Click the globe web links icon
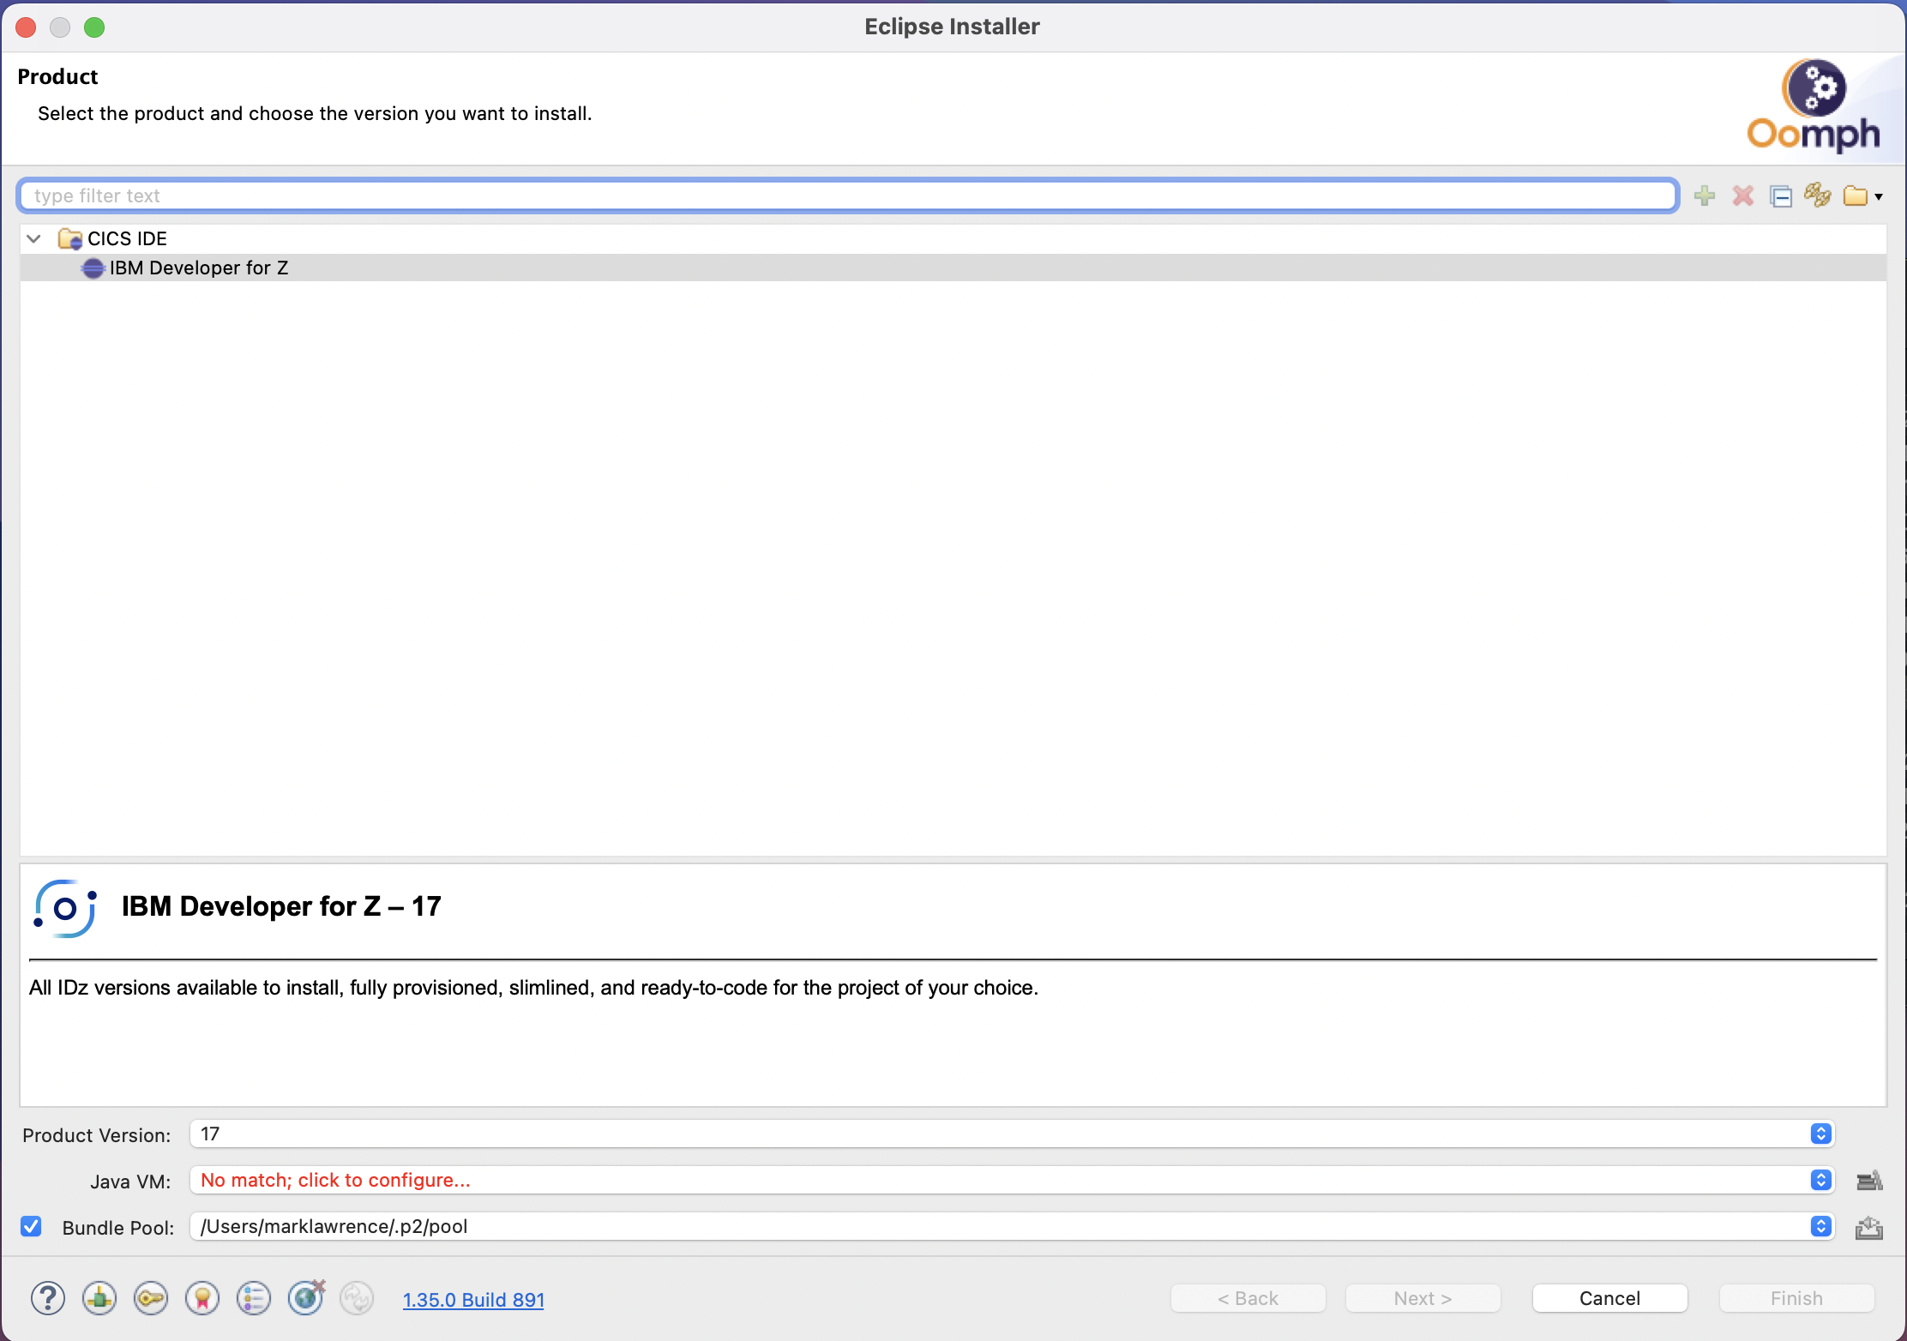The width and height of the screenshot is (1907, 1341). 305,1298
